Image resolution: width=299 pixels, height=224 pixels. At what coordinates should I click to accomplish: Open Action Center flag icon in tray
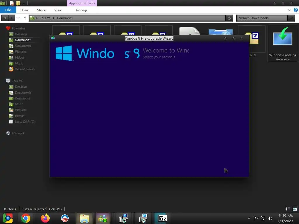click(256, 218)
